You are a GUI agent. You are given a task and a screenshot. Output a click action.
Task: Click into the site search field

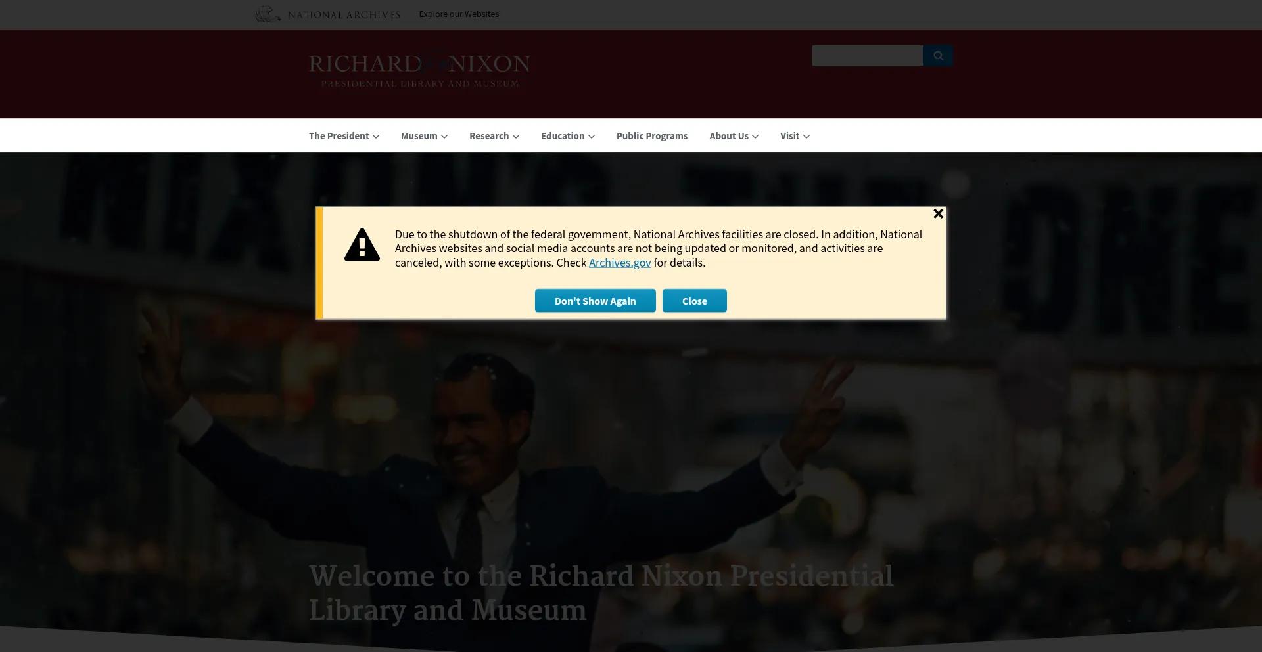(867, 56)
